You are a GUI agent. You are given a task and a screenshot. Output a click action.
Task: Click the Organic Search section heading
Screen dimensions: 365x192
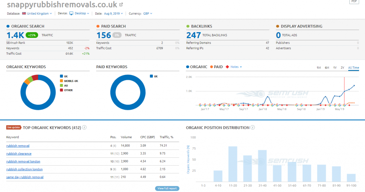point(28,26)
